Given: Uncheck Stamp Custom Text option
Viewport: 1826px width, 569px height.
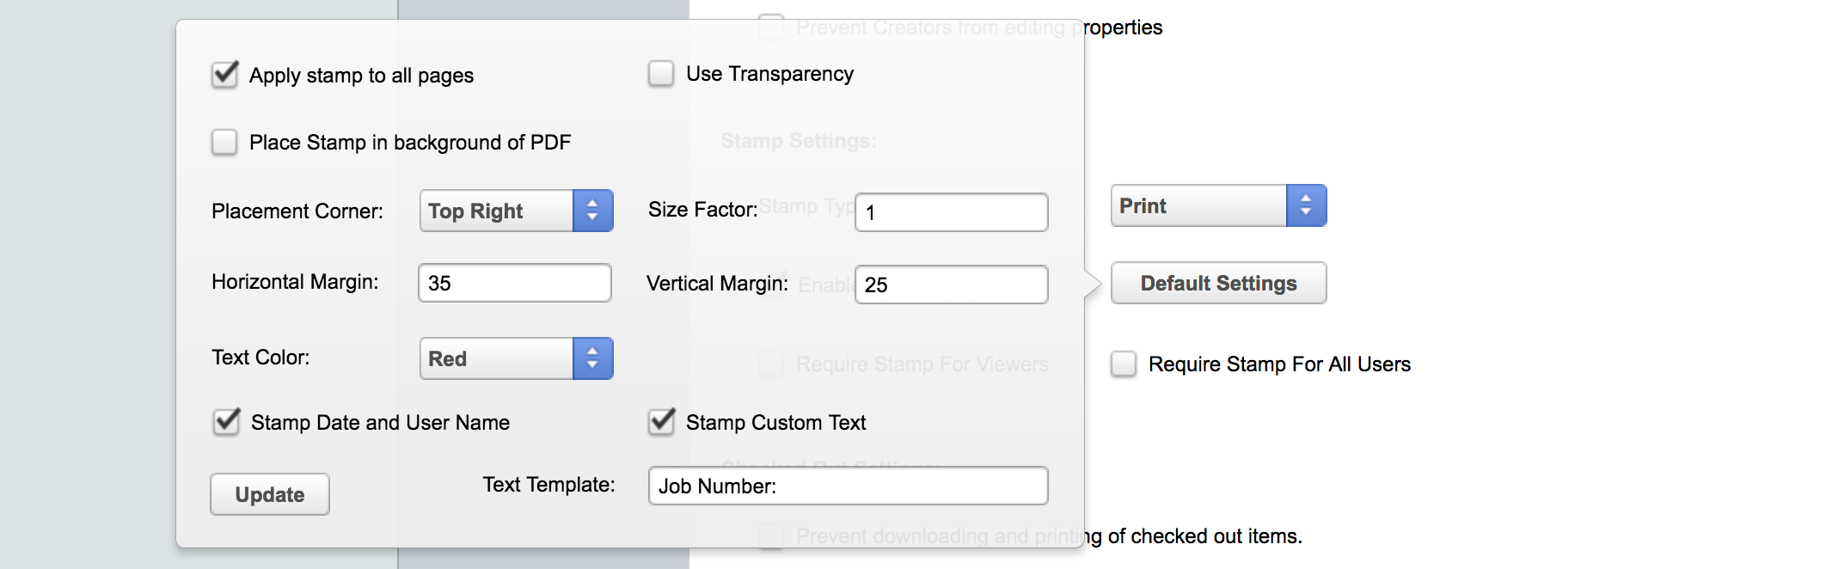Looking at the screenshot, I should click(661, 422).
